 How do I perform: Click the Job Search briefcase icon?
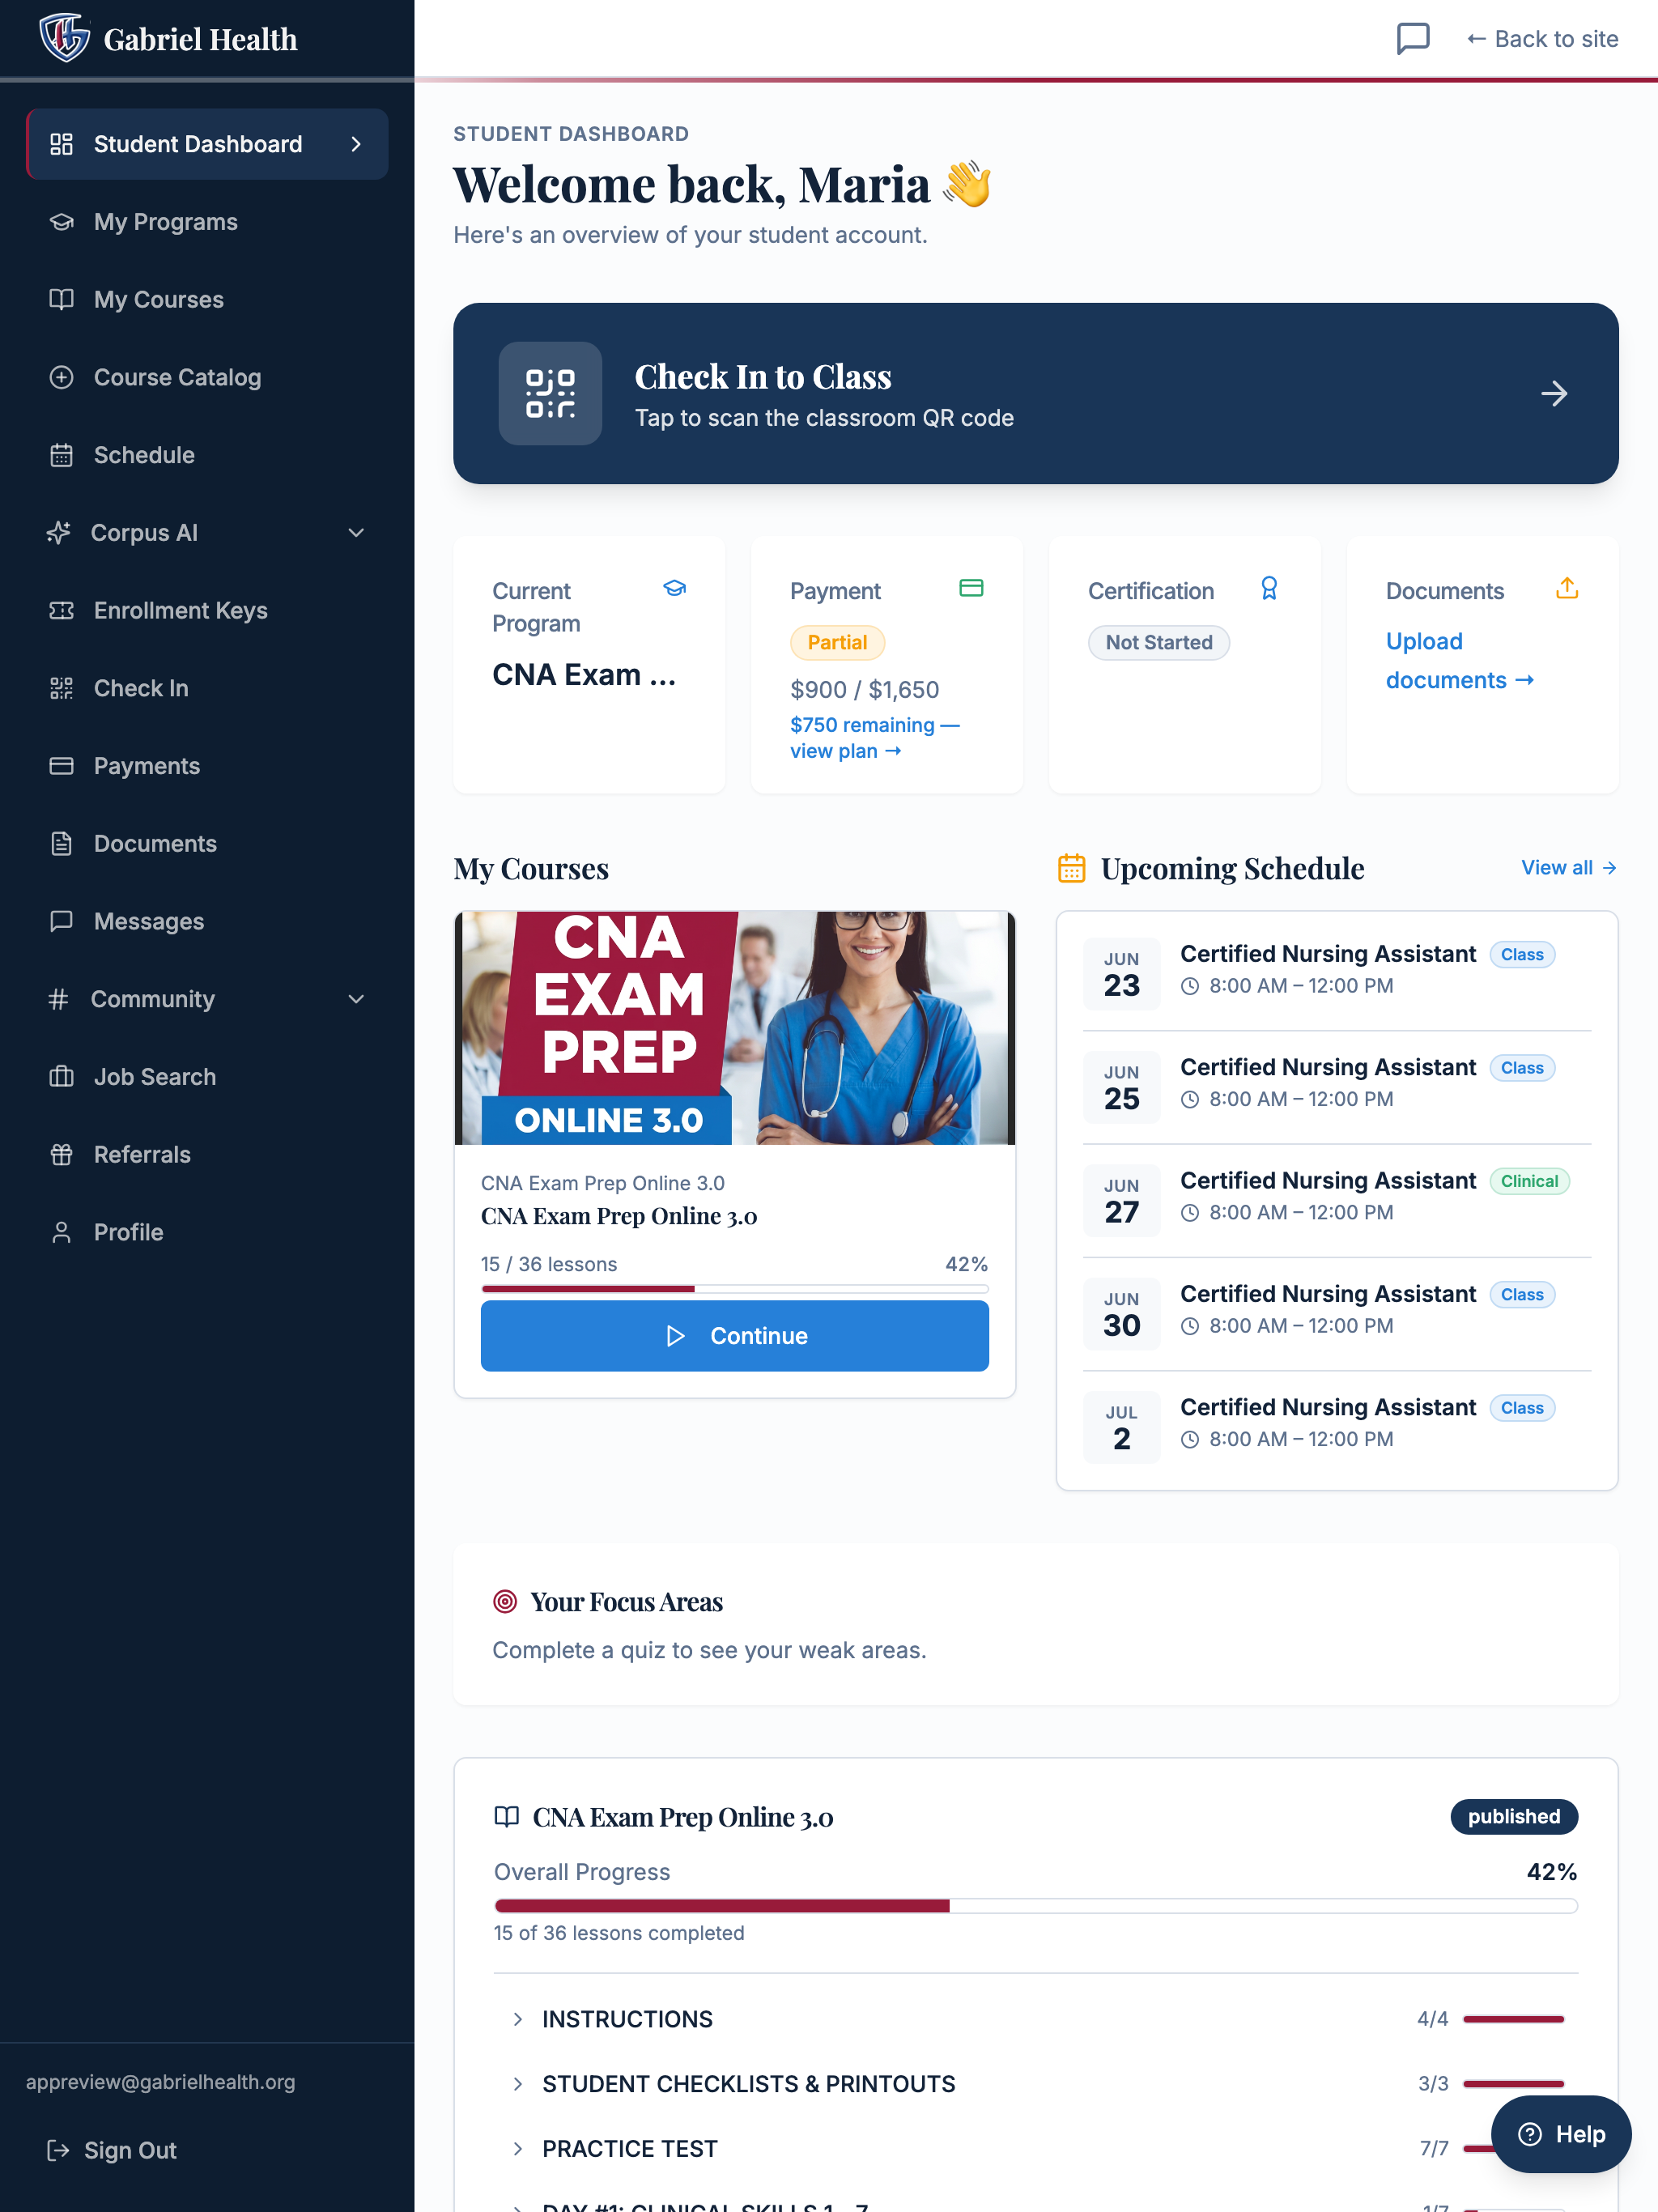pyautogui.click(x=61, y=1077)
